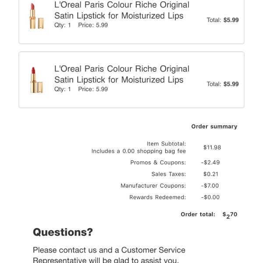The height and width of the screenshot is (263, 263).
Task: Click the Order summary heading
Action: pos(214,127)
